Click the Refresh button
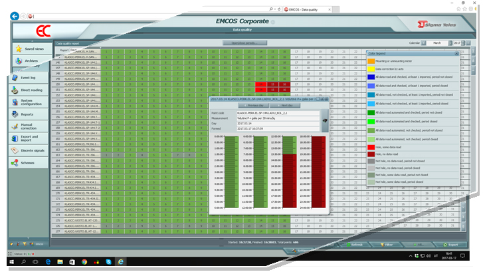The height and width of the screenshot is (272, 483). coord(354,245)
